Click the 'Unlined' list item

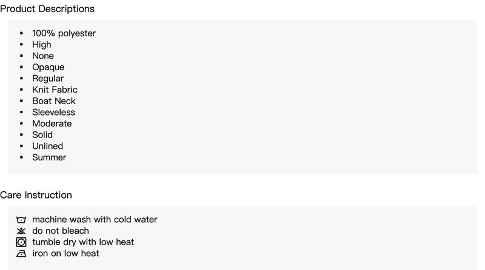tap(48, 146)
